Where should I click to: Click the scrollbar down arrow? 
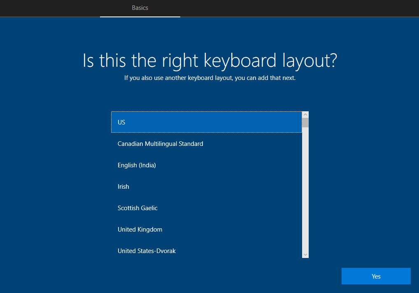(x=305, y=255)
